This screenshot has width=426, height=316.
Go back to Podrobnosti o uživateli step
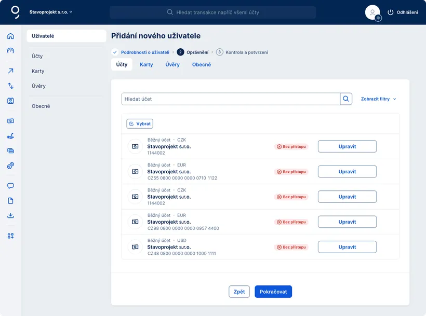pyautogui.click(x=145, y=52)
